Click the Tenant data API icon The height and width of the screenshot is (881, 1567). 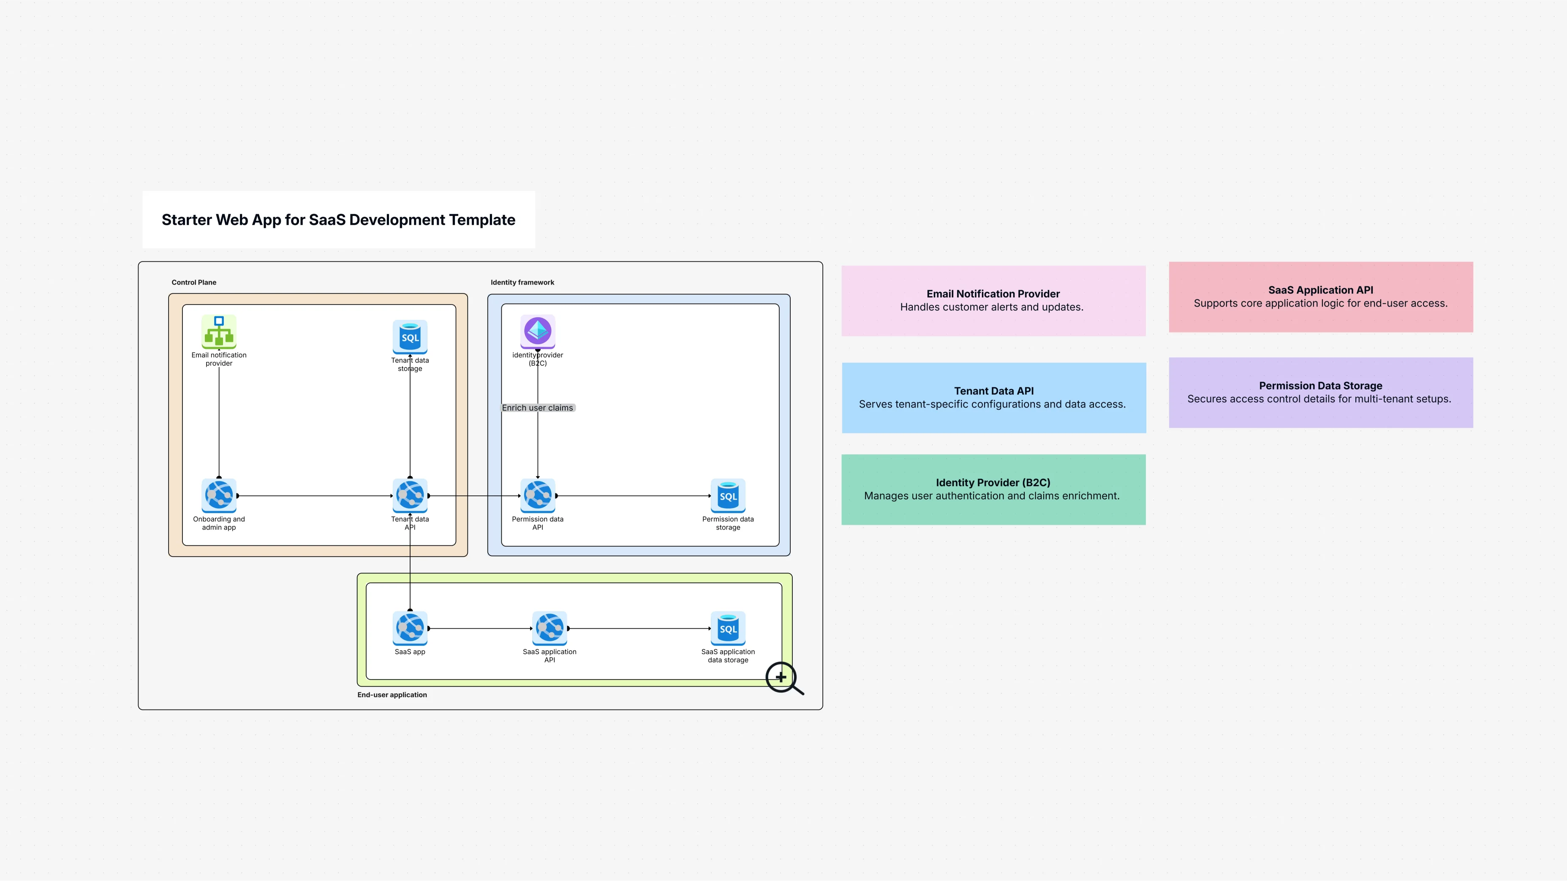click(x=409, y=495)
